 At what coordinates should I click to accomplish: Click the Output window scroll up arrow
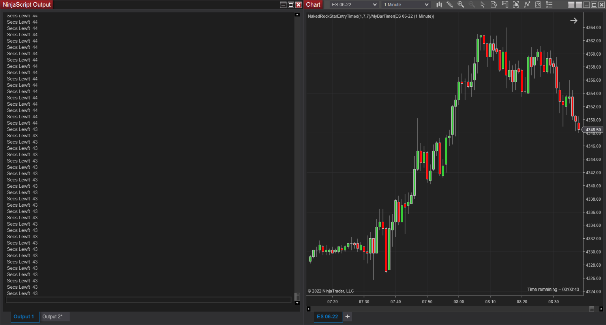[297, 15]
